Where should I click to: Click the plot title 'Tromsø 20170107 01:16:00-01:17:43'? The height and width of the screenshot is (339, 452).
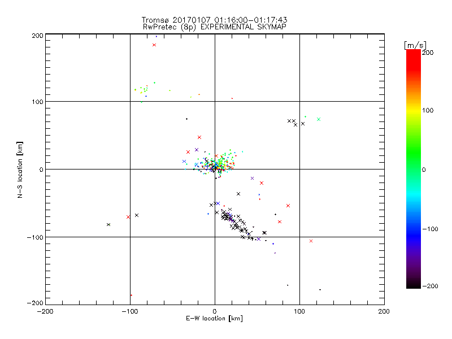(x=215, y=20)
